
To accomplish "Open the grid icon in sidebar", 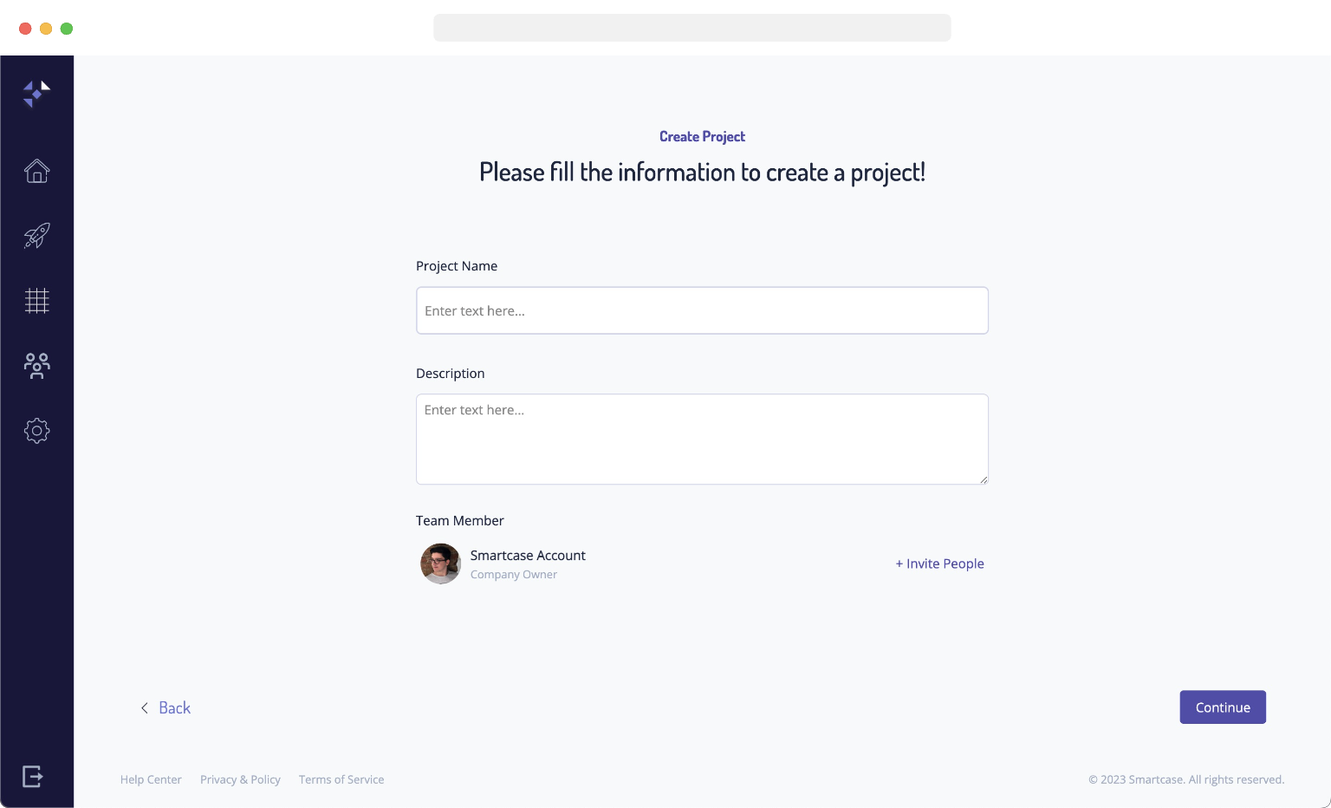I will click(36, 301).
